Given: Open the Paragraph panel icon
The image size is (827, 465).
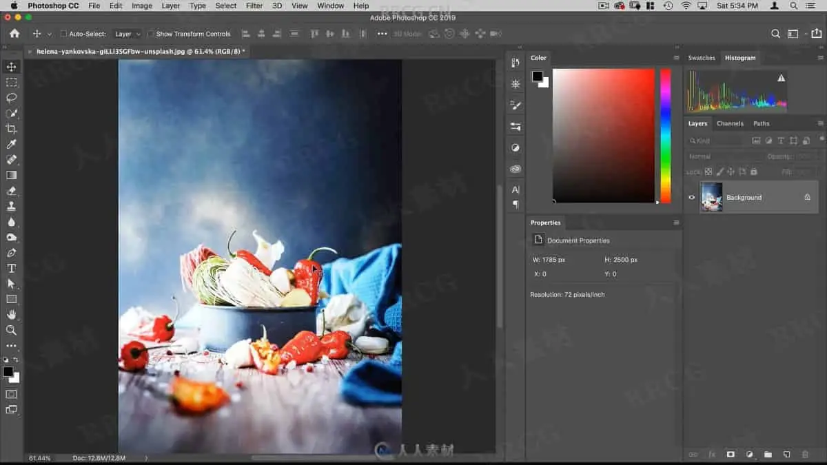Looking at the screenshot, I should point(515,205).
